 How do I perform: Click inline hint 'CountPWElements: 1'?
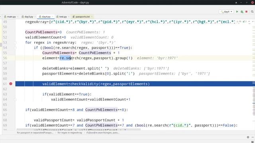85,32
